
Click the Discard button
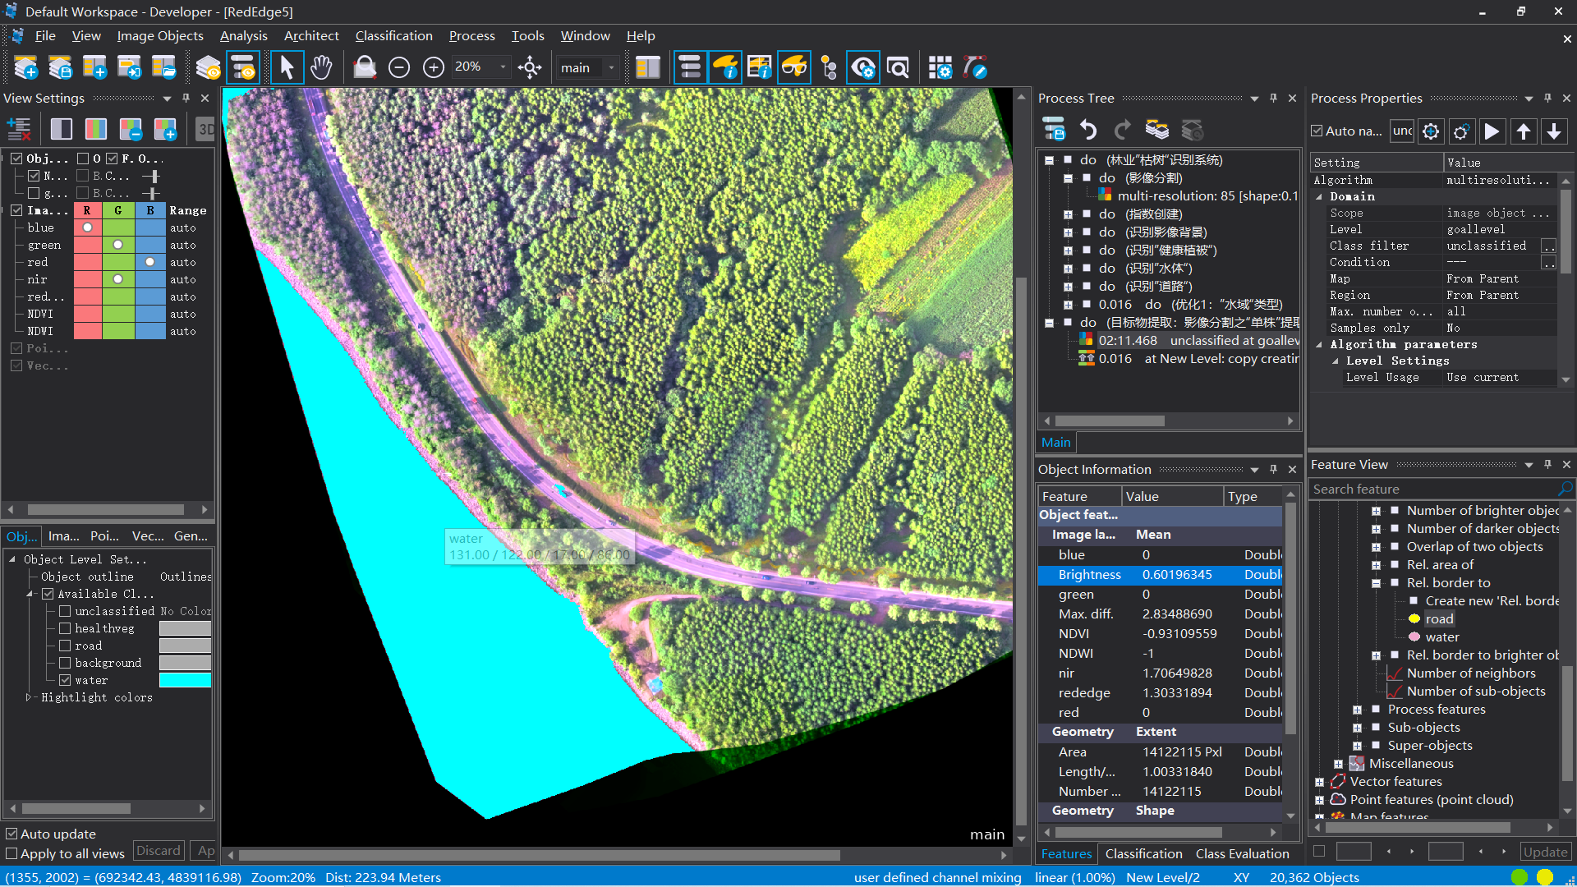pos(158,851)
